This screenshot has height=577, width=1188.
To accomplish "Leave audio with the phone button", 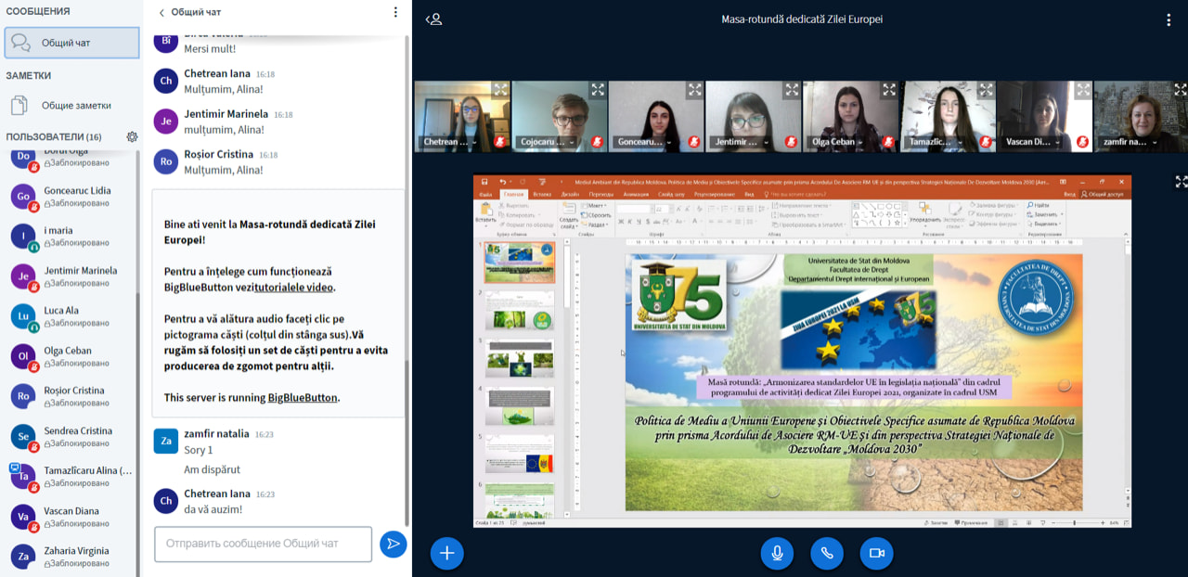I will 826,553.
